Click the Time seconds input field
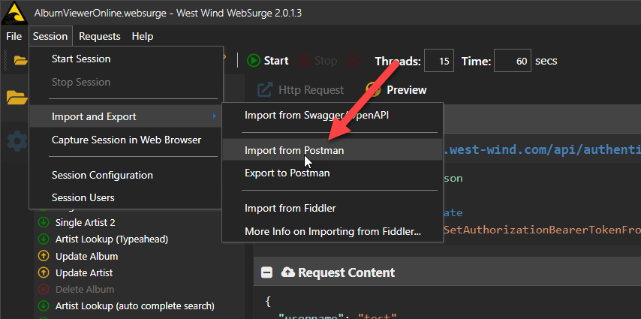The width and height of the screenshot is (641, 319). point(513,61)
